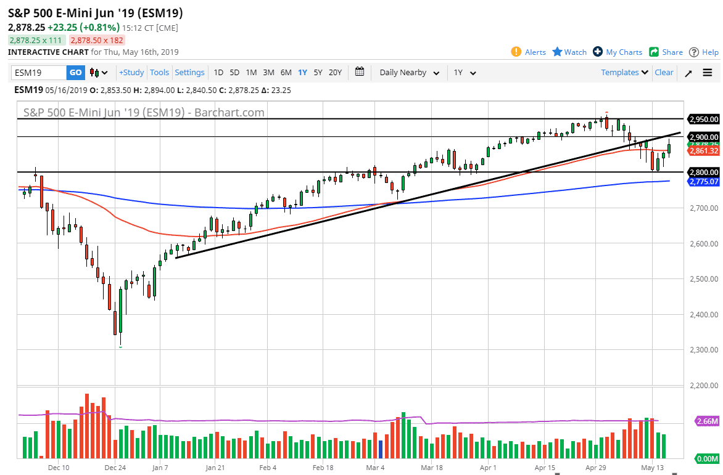Open the Daily Nearby dropdown
This screenshot has width=723, height=475.
tap(408, 72)
